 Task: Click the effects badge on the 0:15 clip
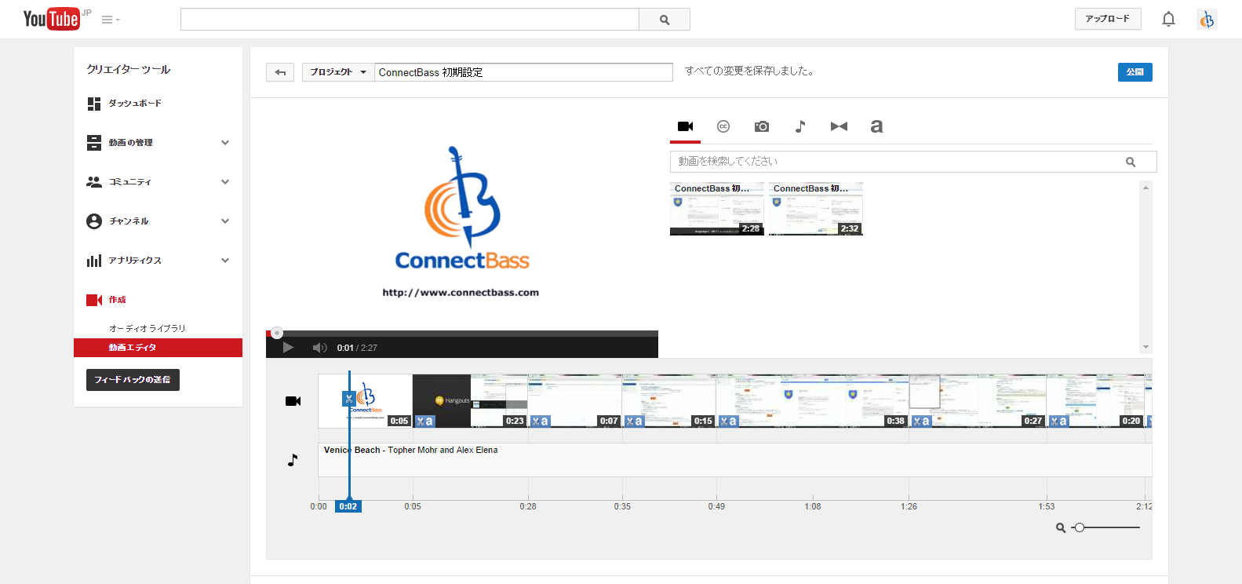(x=634, y=422)
